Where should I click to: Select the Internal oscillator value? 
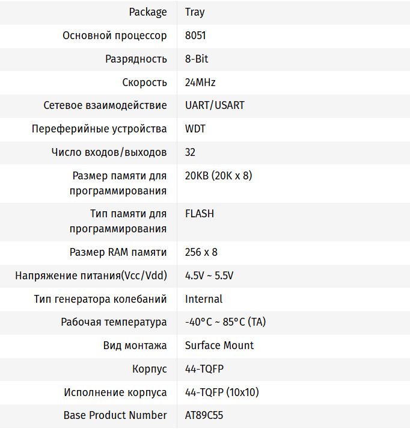click(x=204, y=299)
